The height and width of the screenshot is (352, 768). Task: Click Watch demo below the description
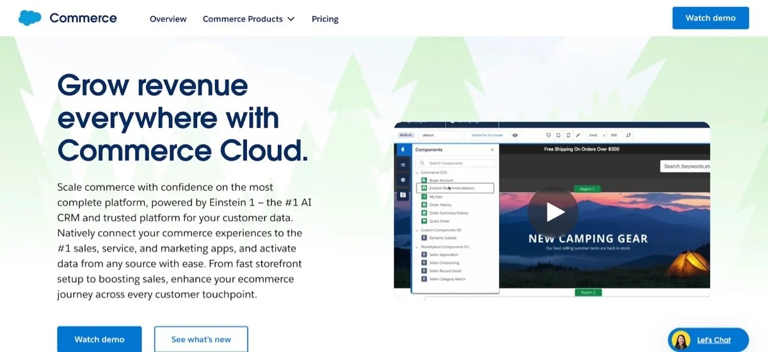[x=99, y=339]
